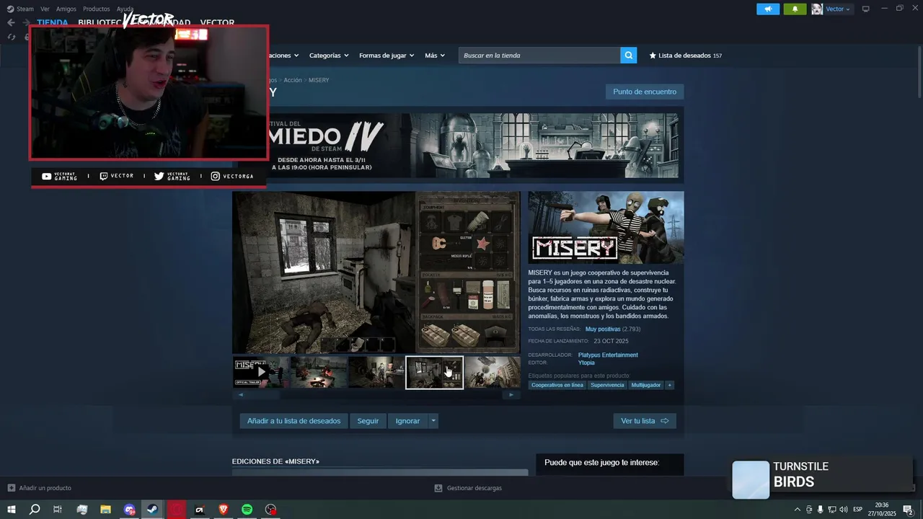Viewport: 923px width, 519px height.
Task: Open the green notifications bell
Action: coord(795,9)
